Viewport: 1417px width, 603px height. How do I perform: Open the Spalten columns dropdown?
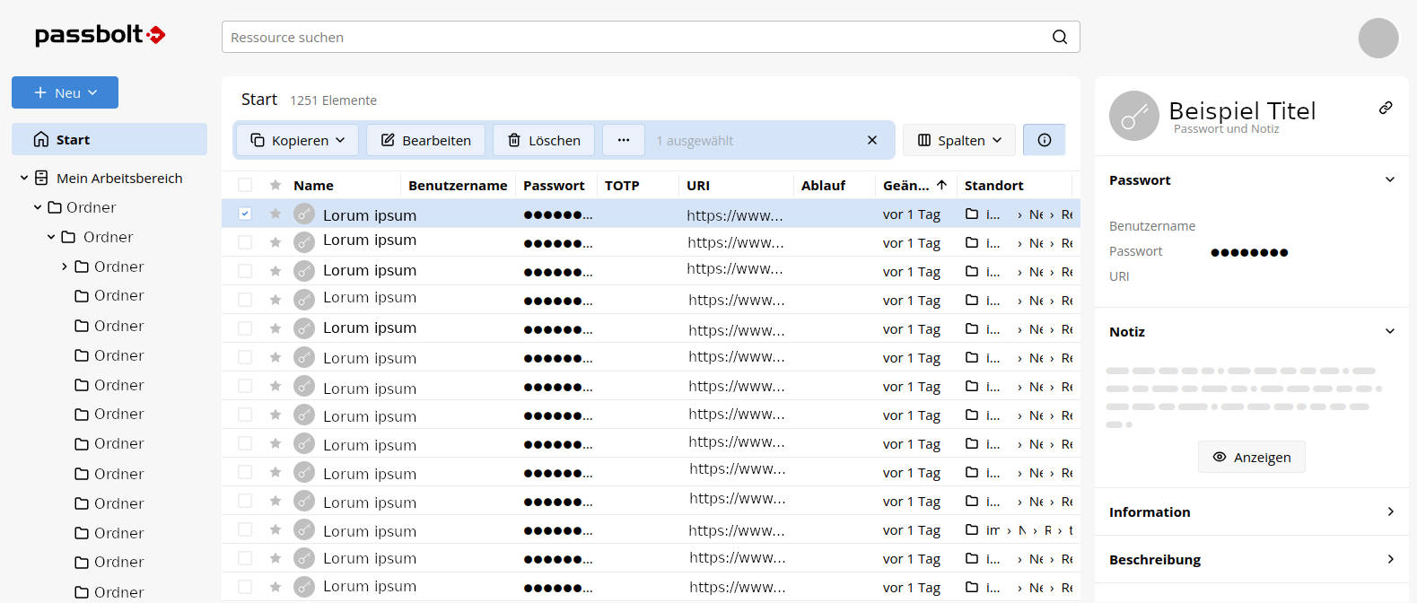[958, 140]
